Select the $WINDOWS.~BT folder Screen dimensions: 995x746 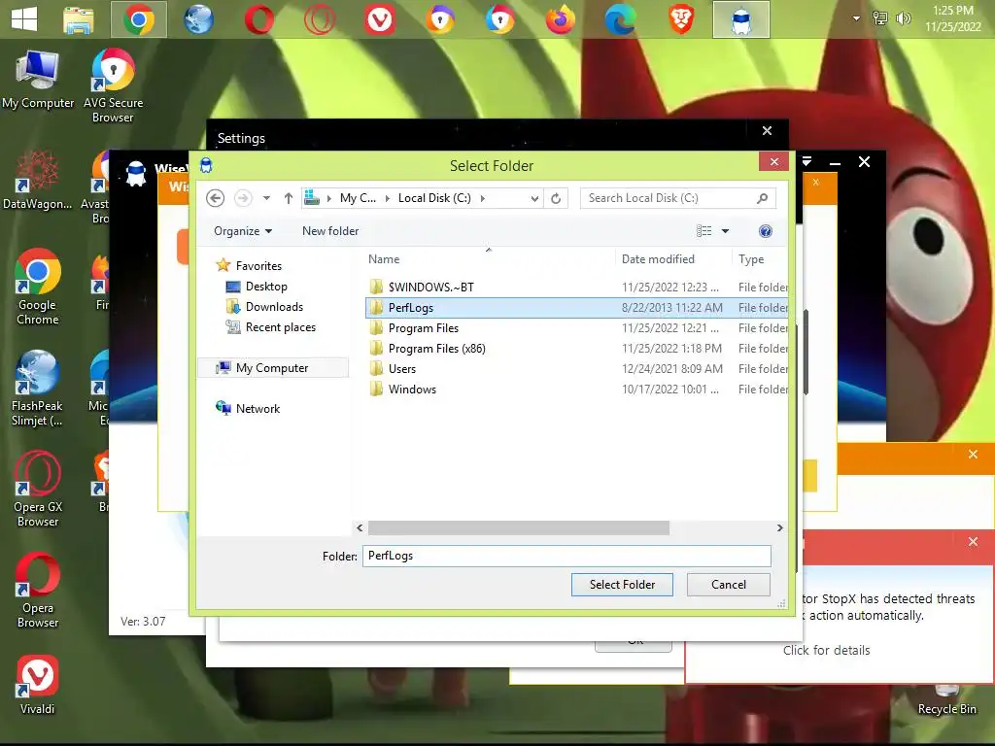tap(430, 288)
